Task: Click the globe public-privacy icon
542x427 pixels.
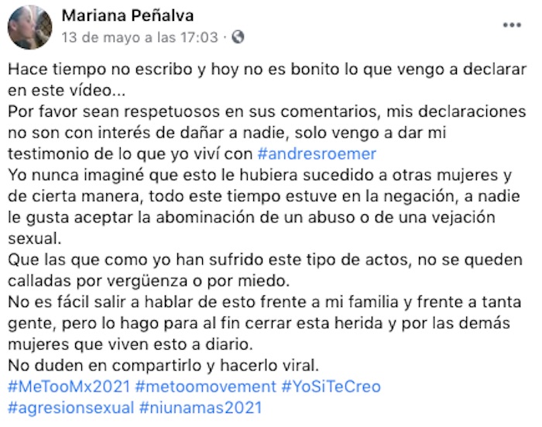Action: [x=238, y=37]
